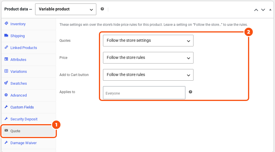Click the Linked Products chain icon

6,47
